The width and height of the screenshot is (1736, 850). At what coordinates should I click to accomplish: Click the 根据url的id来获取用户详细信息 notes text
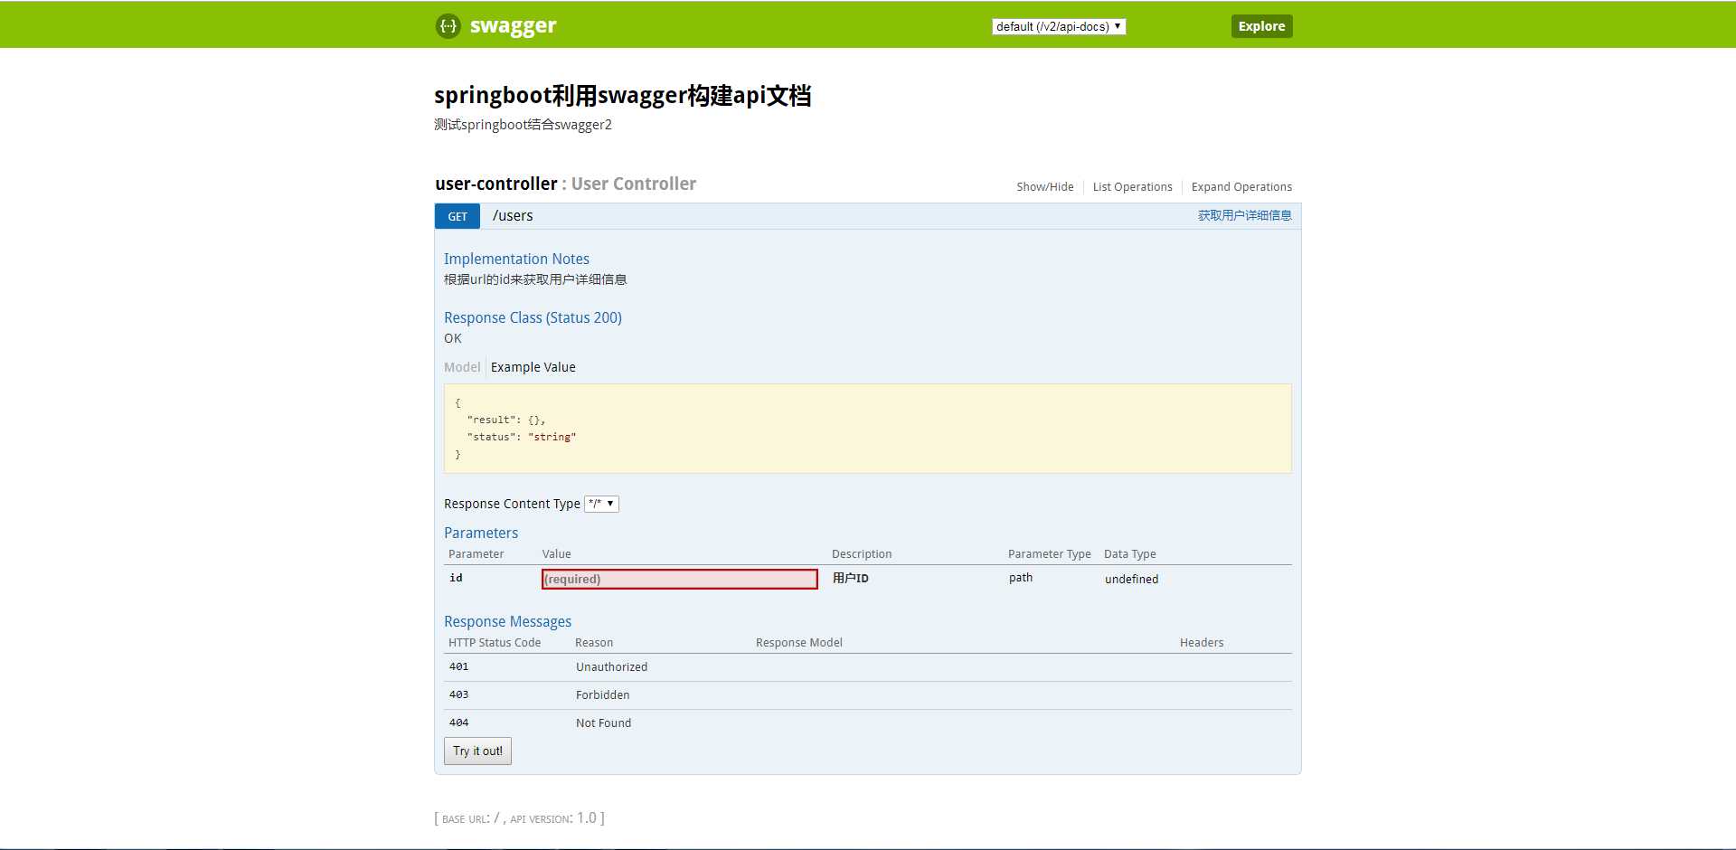535,279
